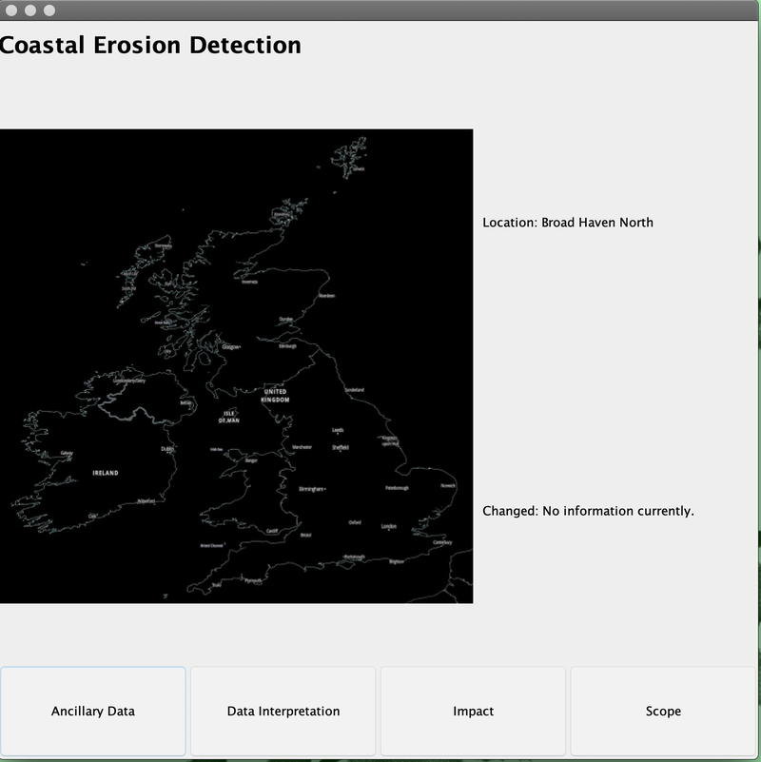Image resolution: width=761 pixels, height=762 pixels.
Task: Click the Changed status text
Action: point(589,513)
